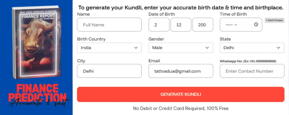Image resolution: width=289 pixels, height=115 pixels.
Task: Select India in the Birth Country box
Action: click(104, 48)
